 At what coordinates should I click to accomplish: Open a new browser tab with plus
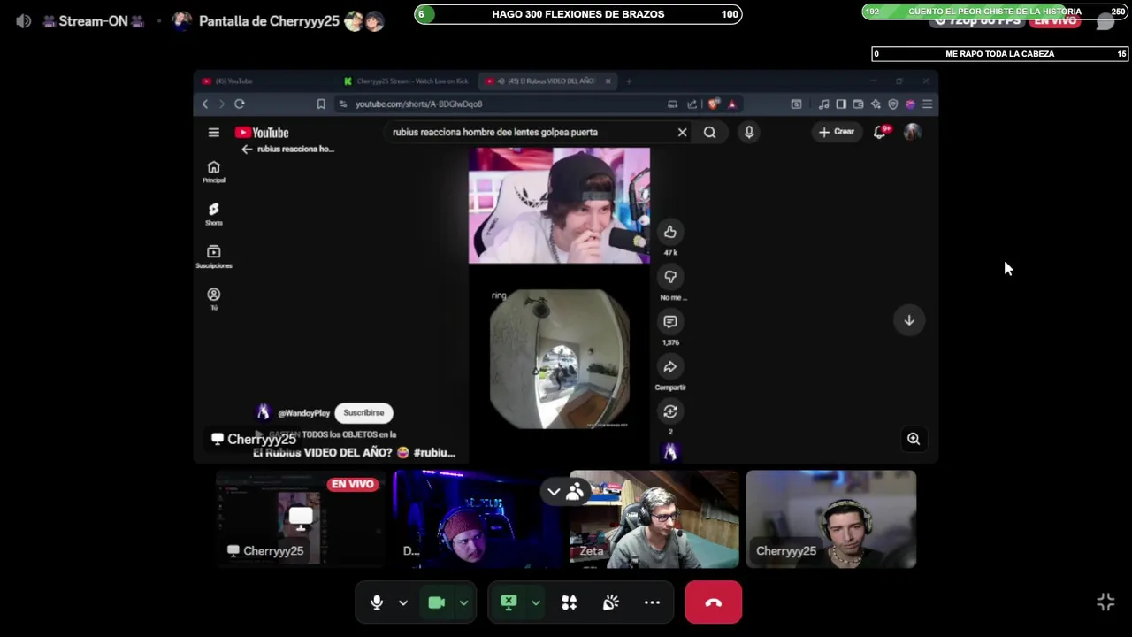tap(629, 81)
